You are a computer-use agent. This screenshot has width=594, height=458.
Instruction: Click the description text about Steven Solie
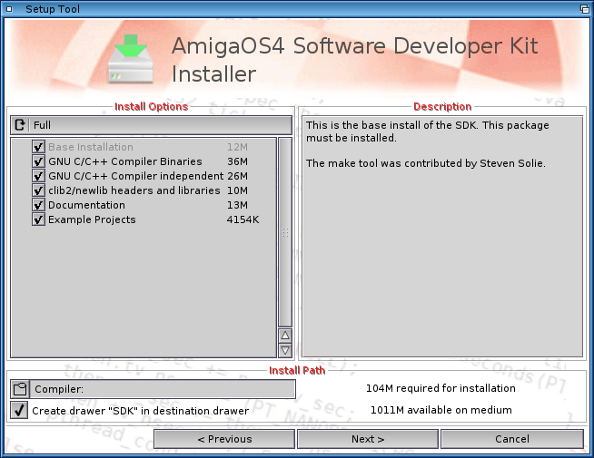pos(425,163)
